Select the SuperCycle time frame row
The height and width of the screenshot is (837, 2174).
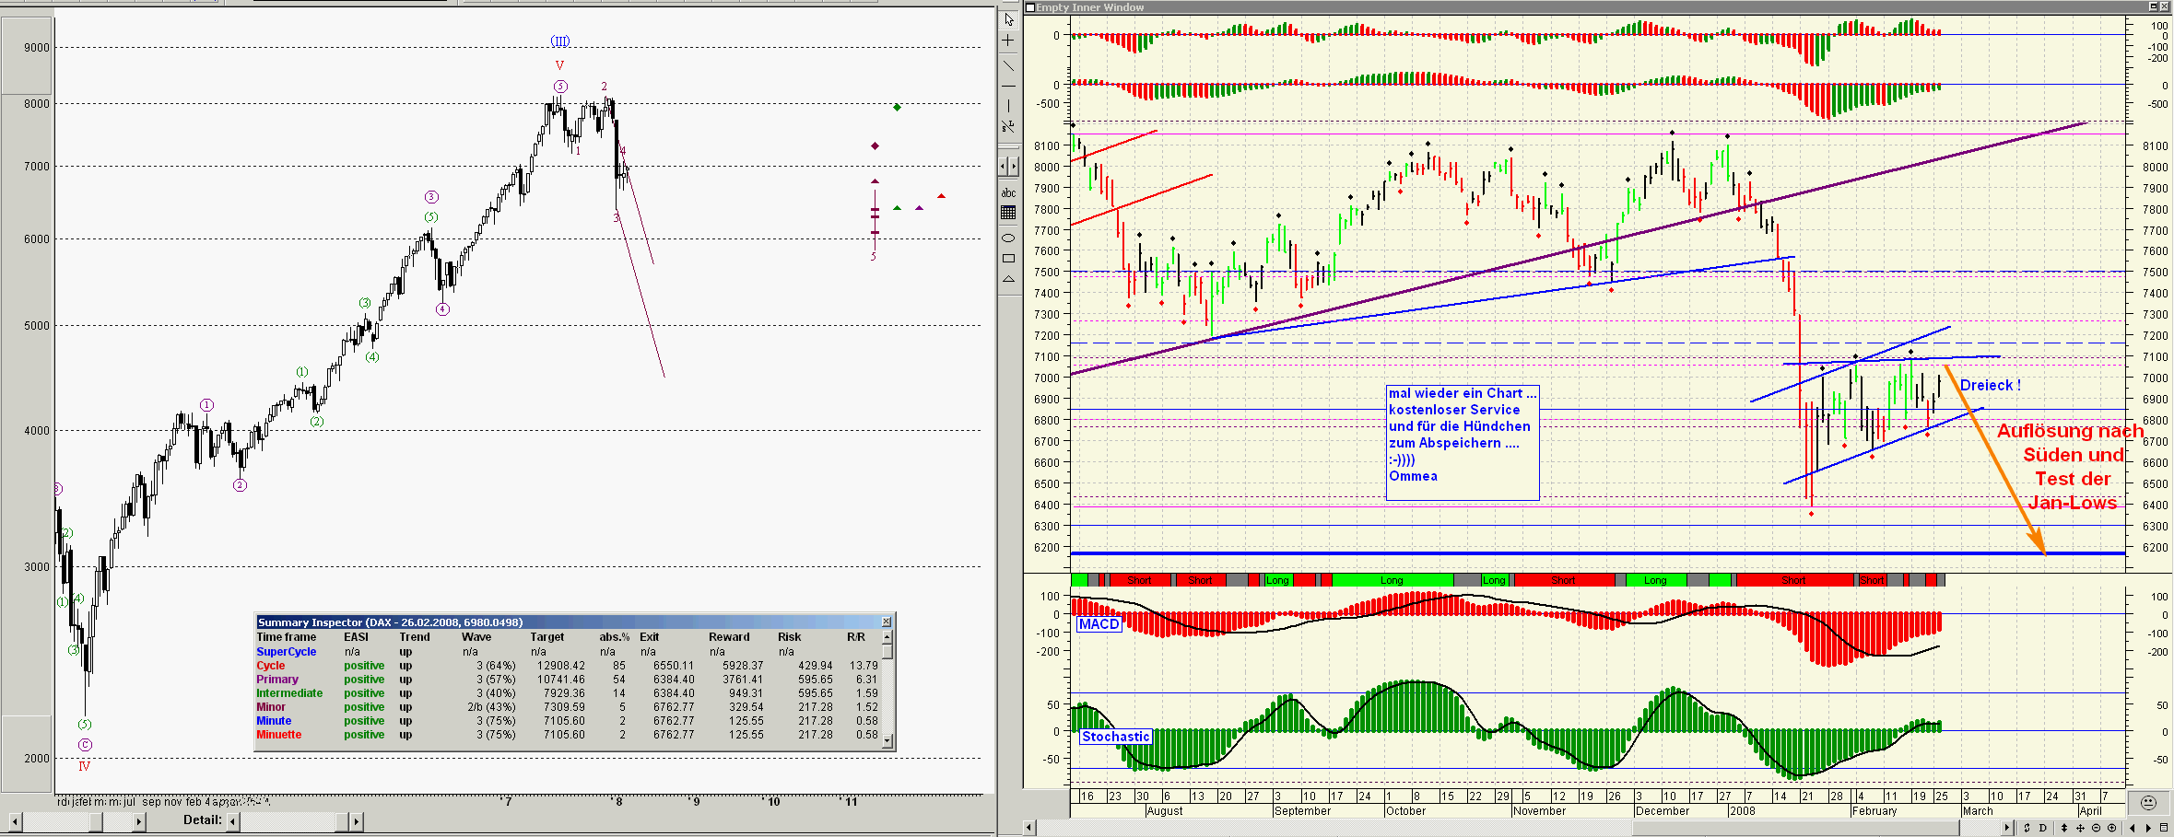click(286, 652)
